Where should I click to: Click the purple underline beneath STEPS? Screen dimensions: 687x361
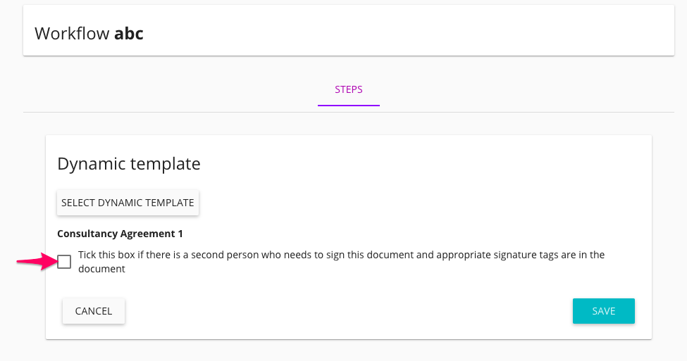pyautogui.click(x=349, y=105)
